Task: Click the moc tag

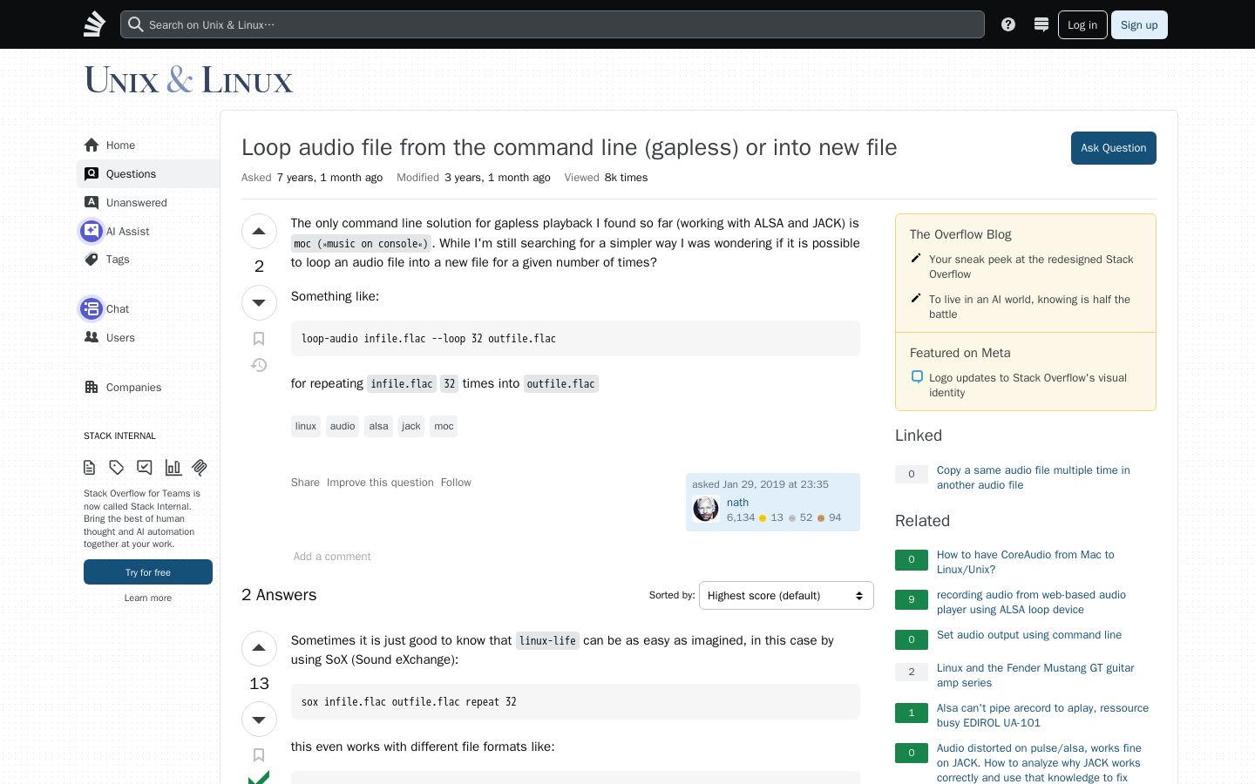Action: click(444, 426)
